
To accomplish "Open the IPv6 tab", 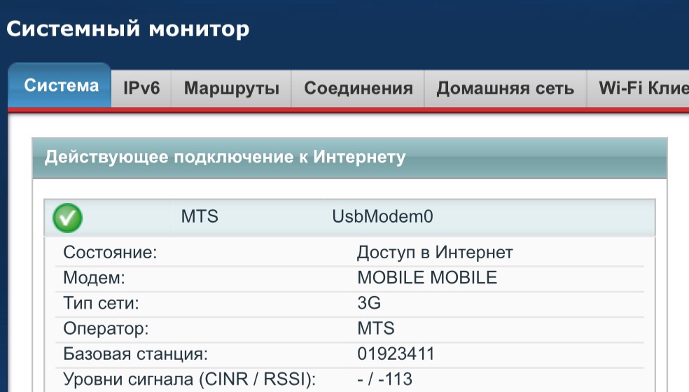I will (x=141, y=89).
